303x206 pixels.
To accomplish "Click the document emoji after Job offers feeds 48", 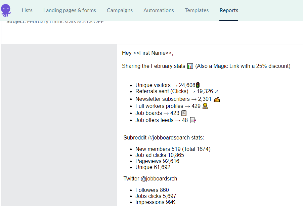I will [x=193, y=120].
